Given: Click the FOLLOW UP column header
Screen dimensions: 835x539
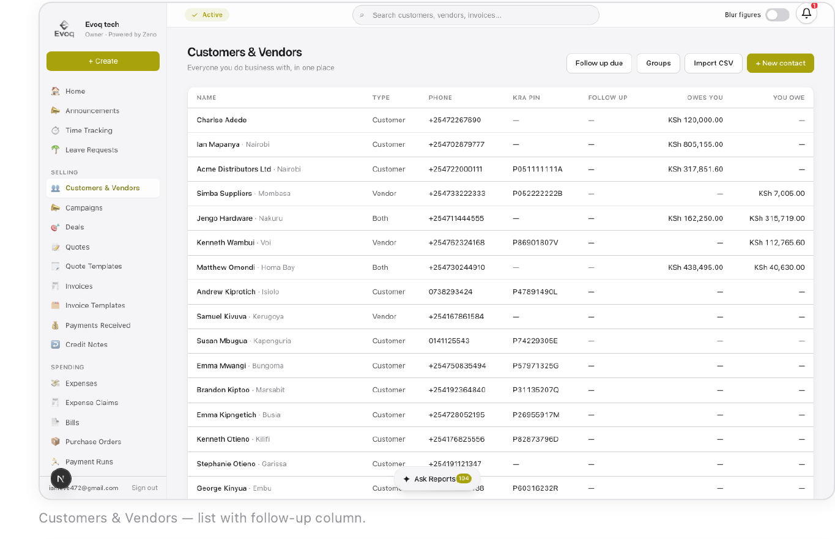Looking at the screenshot, I should 607,98.
